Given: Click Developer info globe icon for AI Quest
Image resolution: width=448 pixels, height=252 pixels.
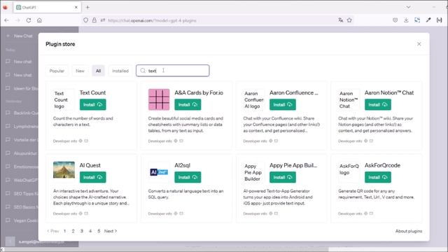Looking at the screenshot, I should [80, 213].
